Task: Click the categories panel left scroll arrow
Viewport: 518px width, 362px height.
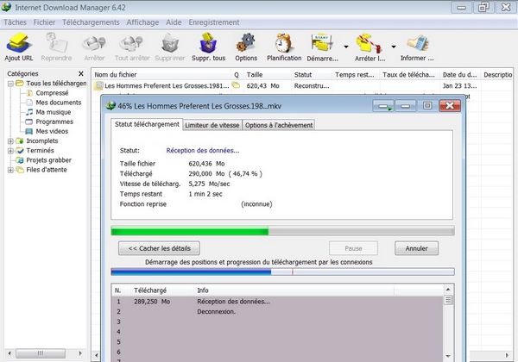Action: [x=9, y=353]
